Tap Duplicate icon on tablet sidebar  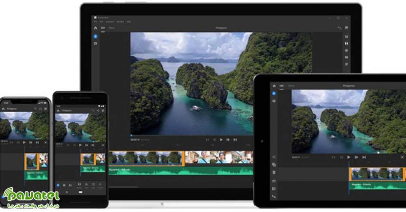(x=274, y=164)
